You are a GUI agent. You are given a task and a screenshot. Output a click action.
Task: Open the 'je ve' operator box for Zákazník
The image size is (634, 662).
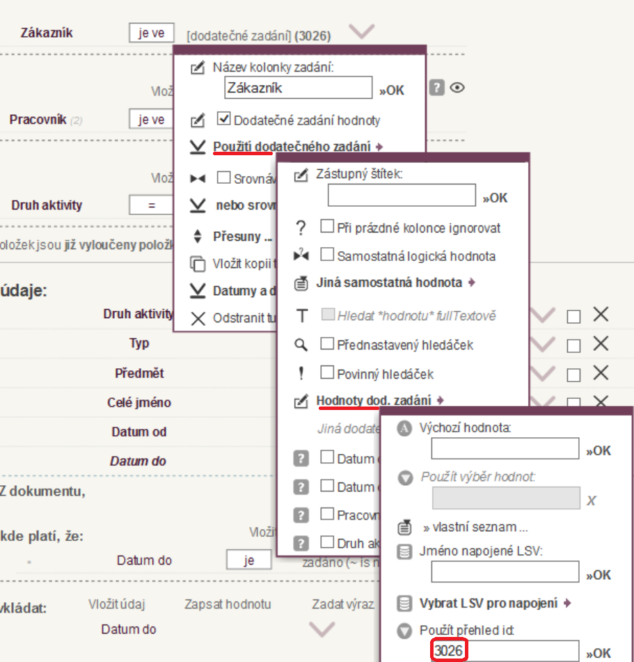coord(151,33)
